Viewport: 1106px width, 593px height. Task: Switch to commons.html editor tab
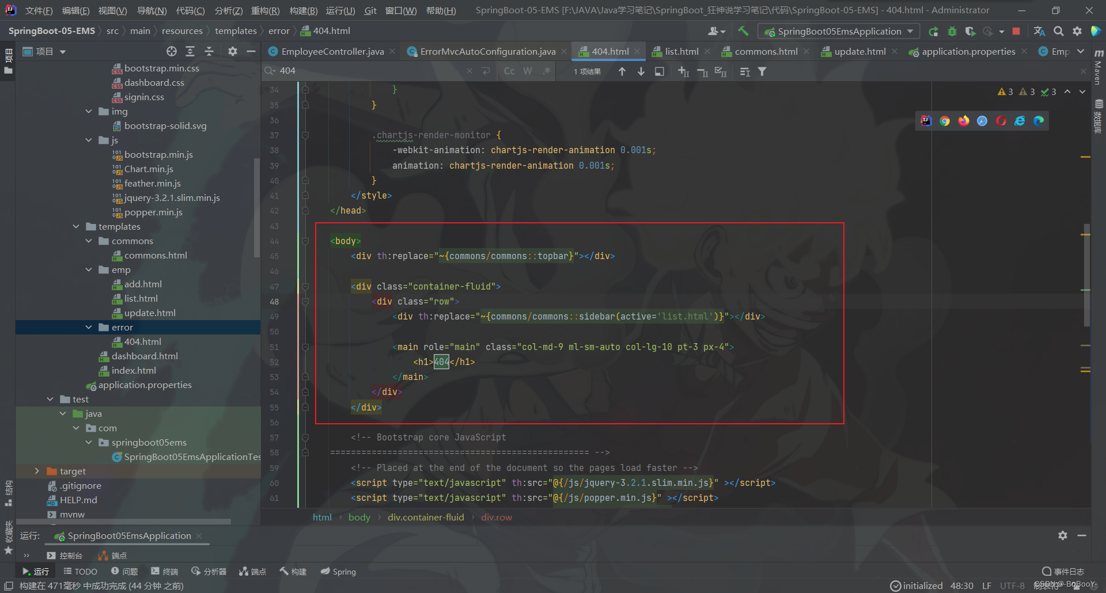click(766, 52)
